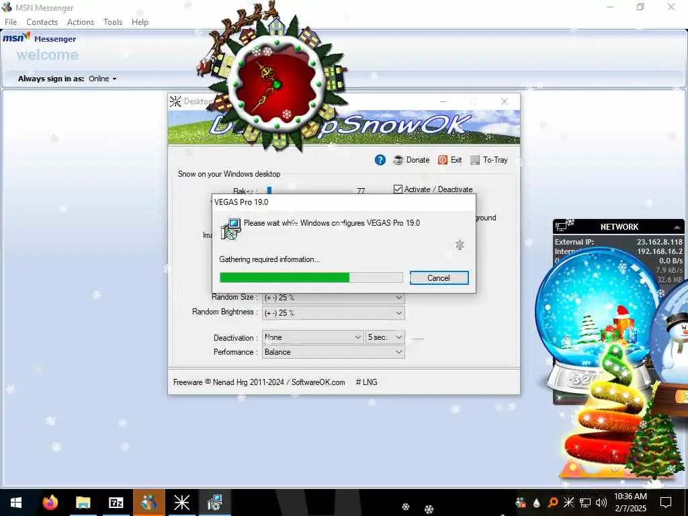Click the MSN Messenger title bar icon
Screen dimensions: 688x516
(x=7, y=7)
